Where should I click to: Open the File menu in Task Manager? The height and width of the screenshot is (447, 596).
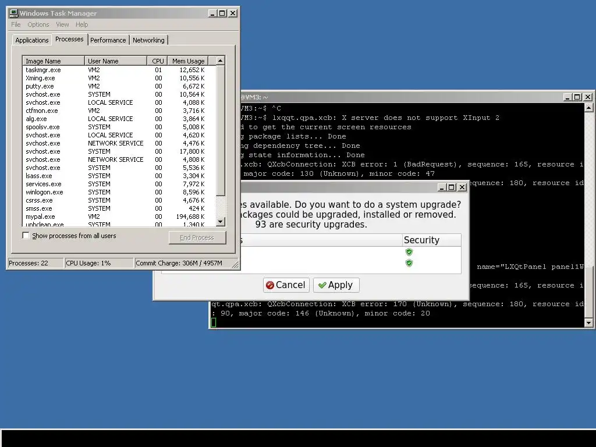16,24
